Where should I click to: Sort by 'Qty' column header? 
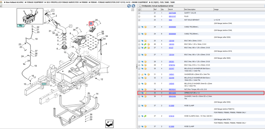click(164, 10)
